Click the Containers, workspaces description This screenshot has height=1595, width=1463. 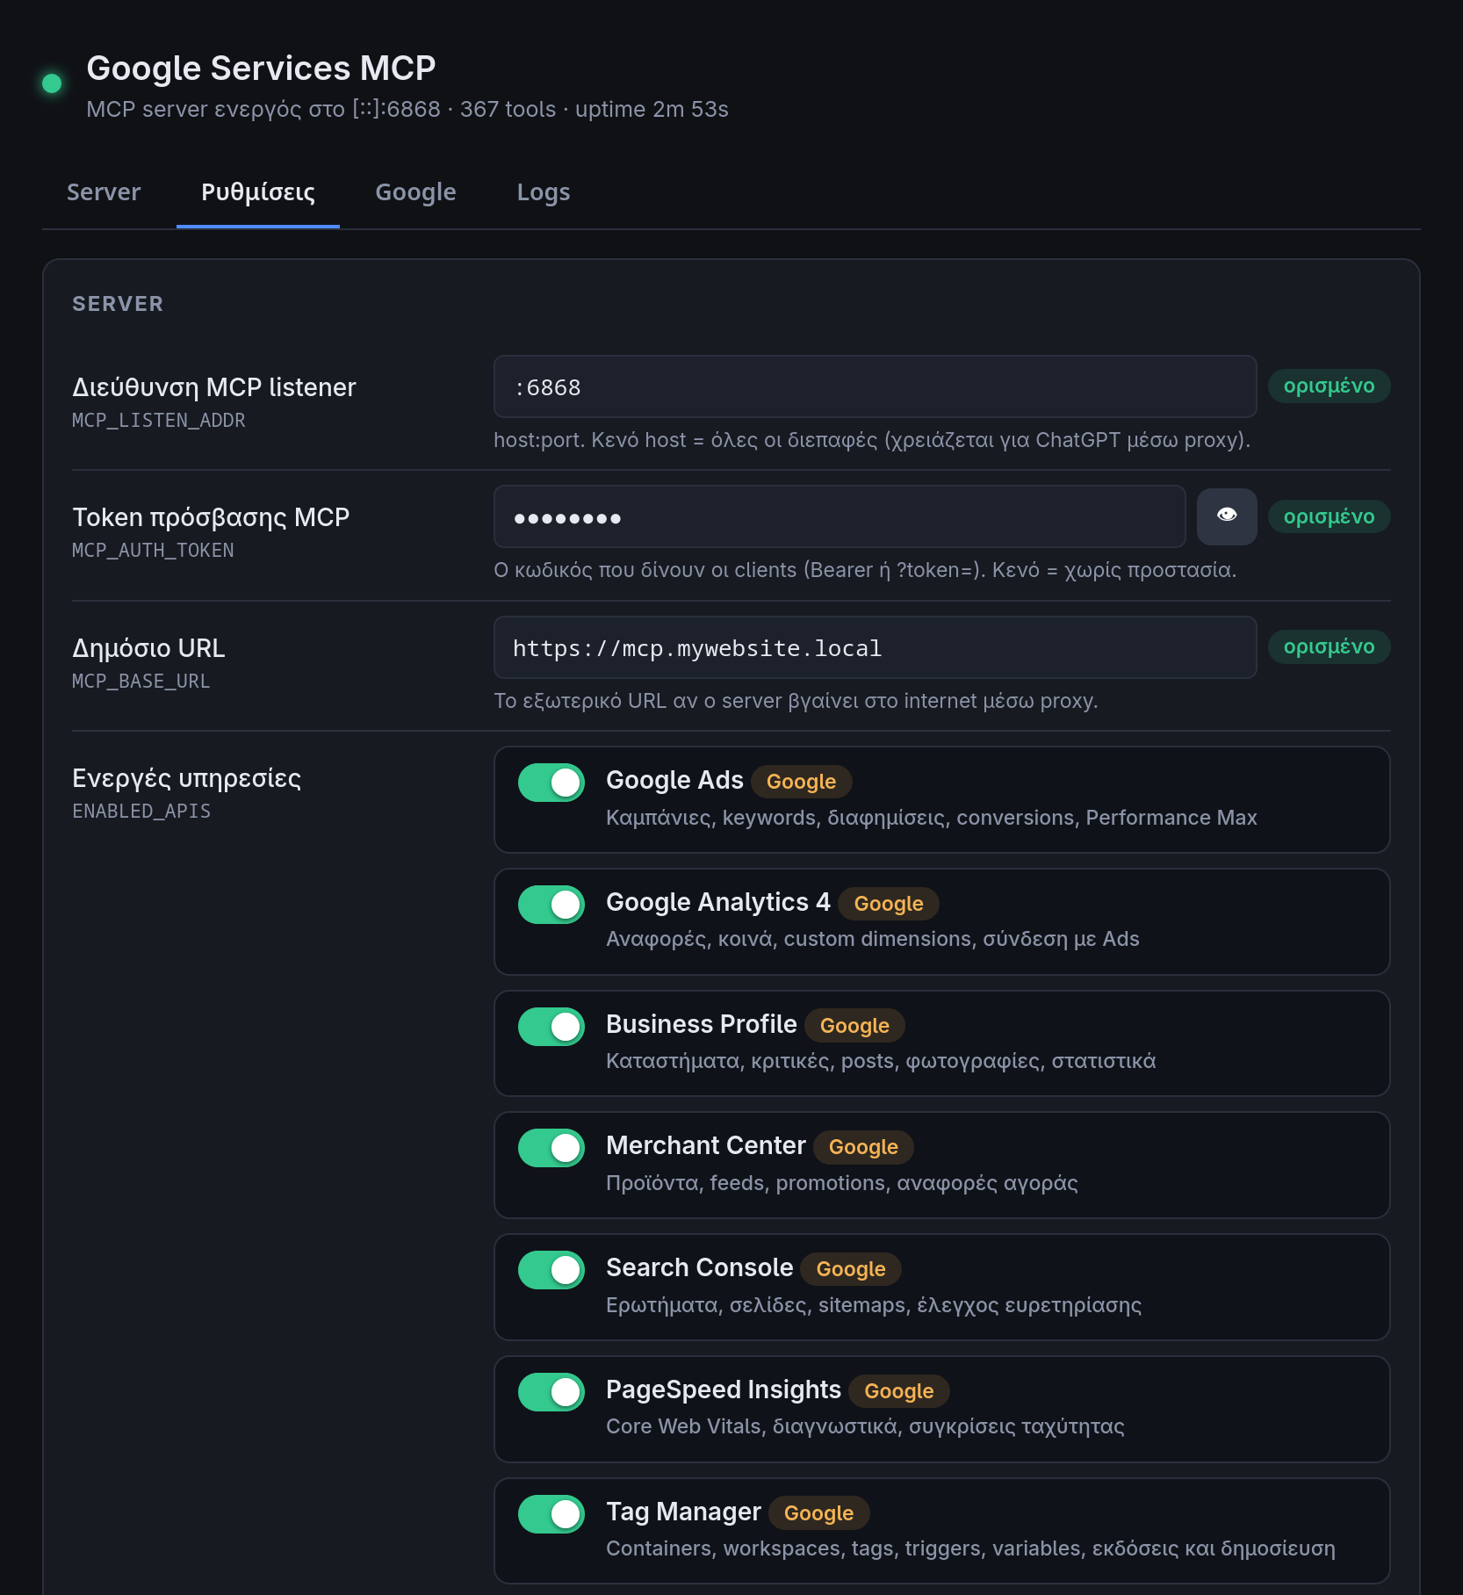pyautogui.click(x=970, y=1549)
